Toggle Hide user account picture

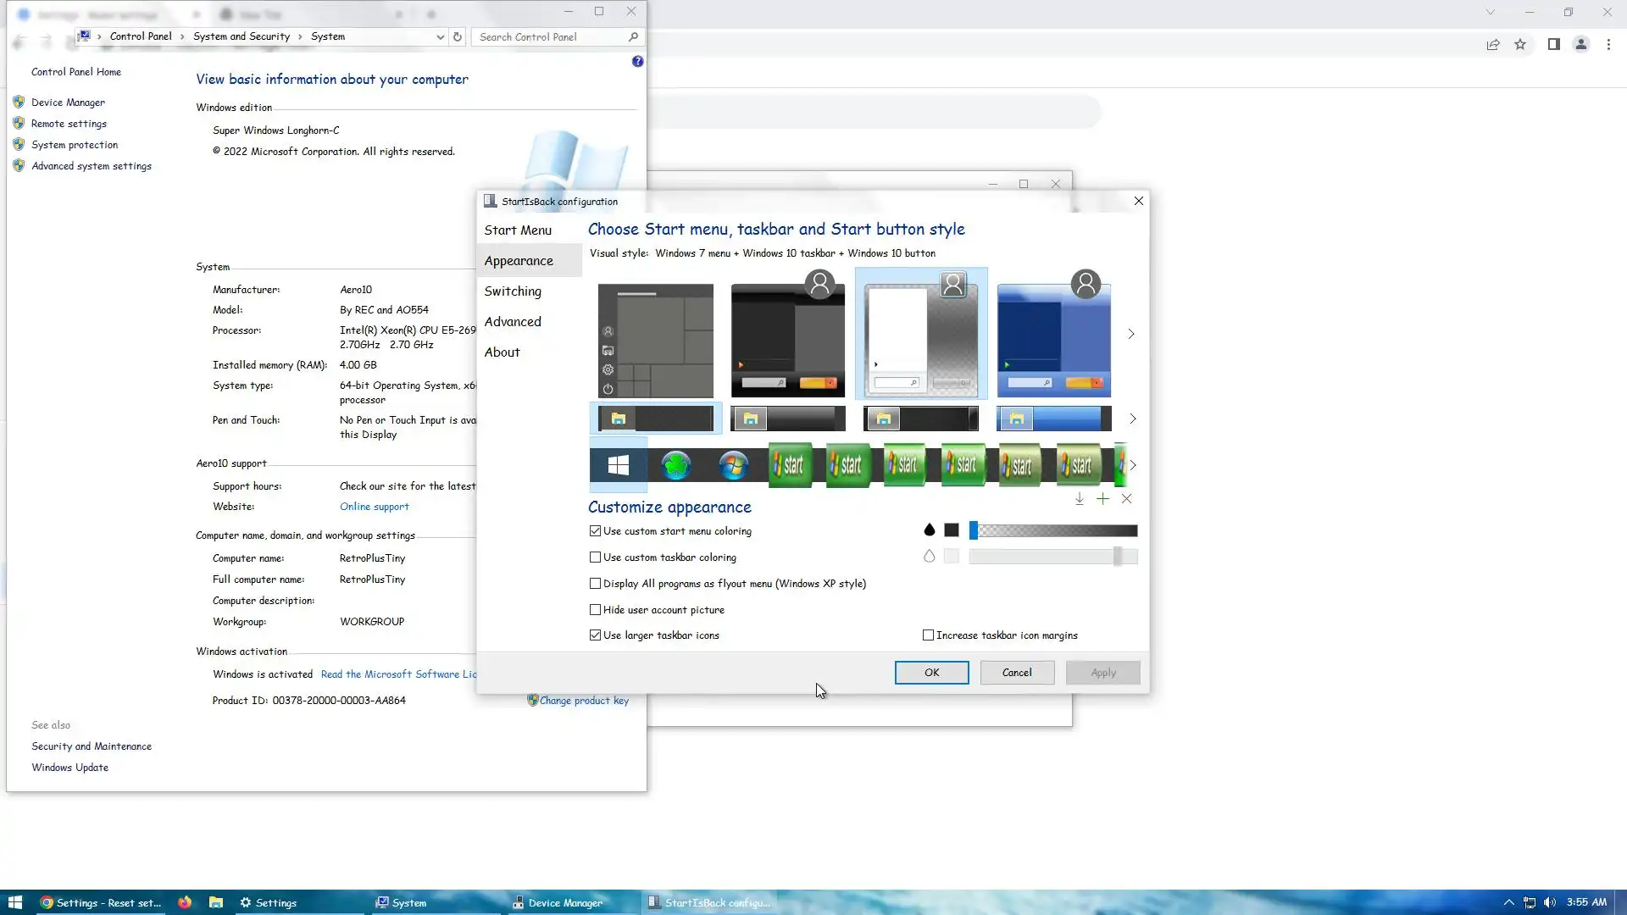click(595, 610)
